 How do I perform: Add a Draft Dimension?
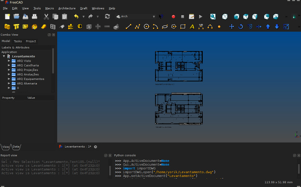point(201,27)
